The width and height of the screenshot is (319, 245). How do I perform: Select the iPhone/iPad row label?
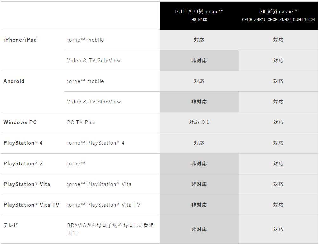click(x=20, y=40)
